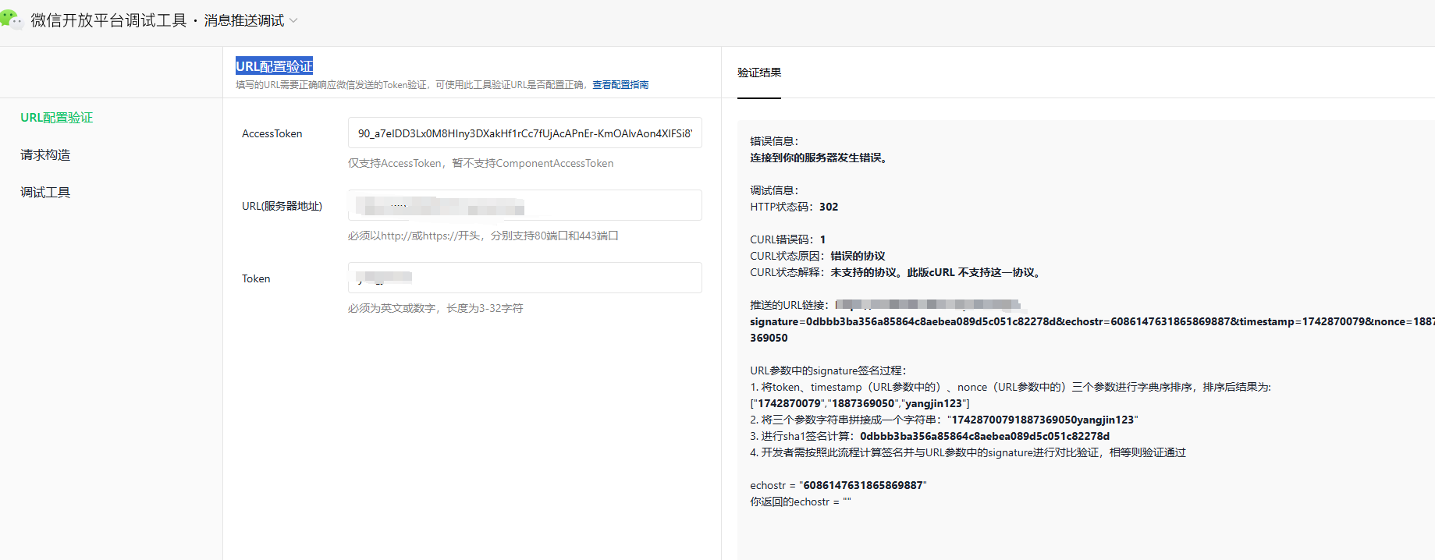The image size is (1435, 560).
Task: Click the signature query string line
Action: pyautogui.click(x=1092, y=322)
